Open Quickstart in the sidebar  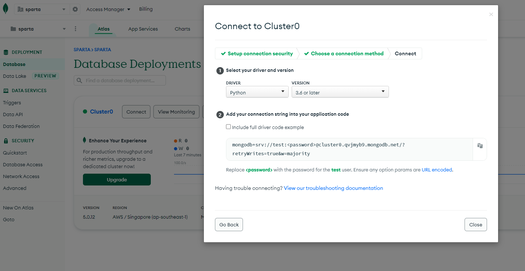tap(15, 153)
